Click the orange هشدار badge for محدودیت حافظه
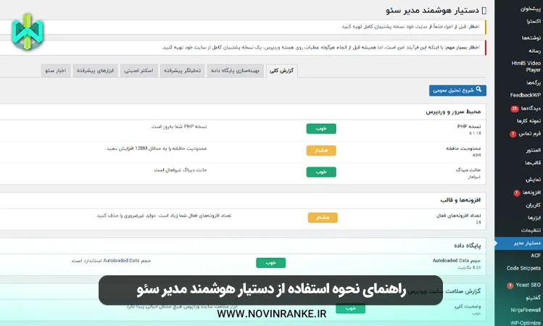This screenshot has width=543, height=326. pos(321,151)
